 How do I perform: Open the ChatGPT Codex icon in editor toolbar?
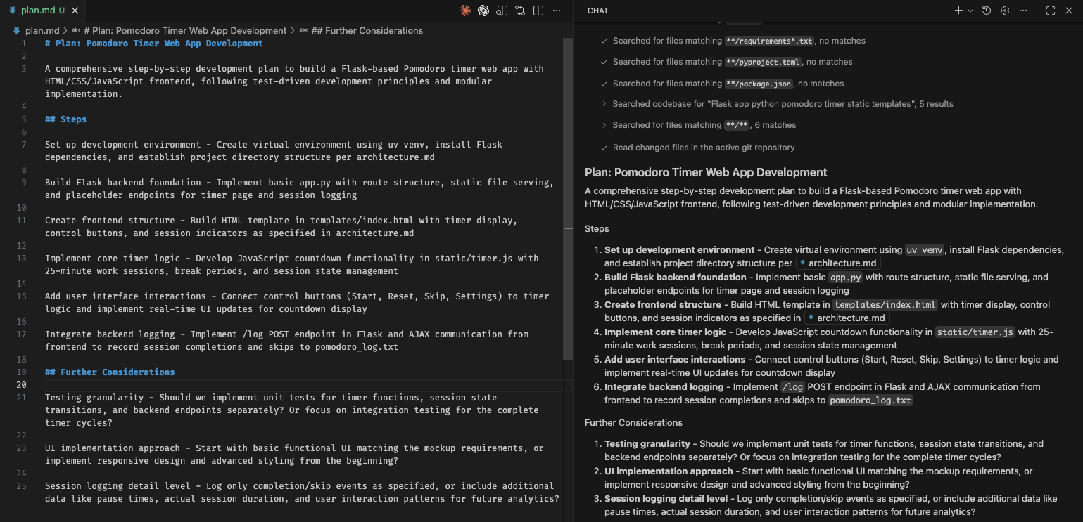[483, 11]
